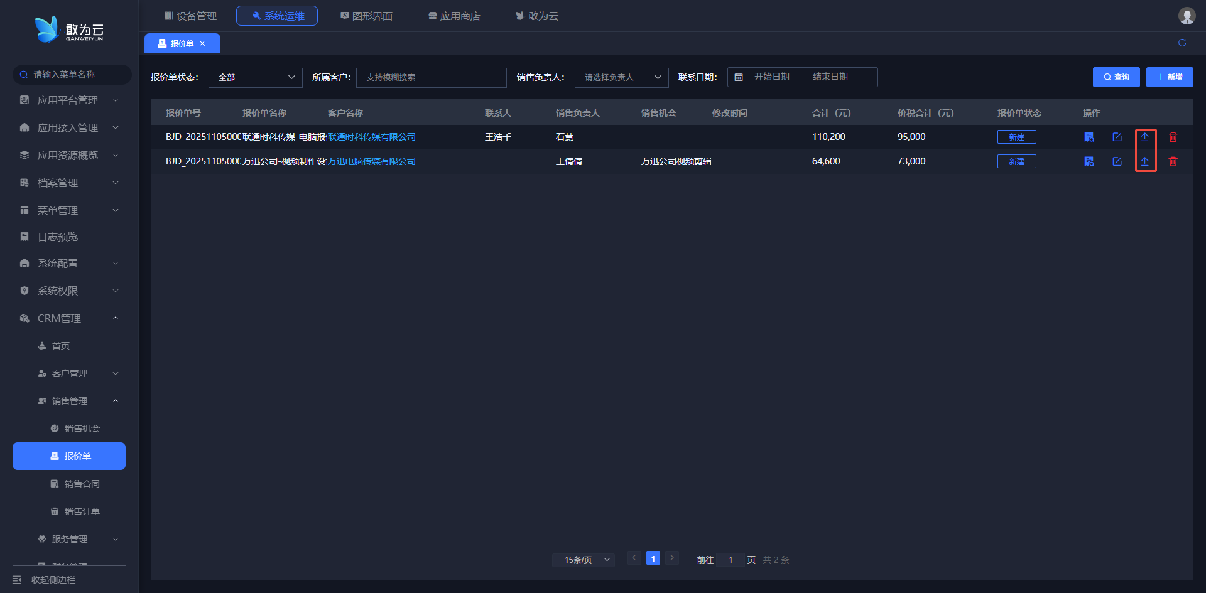Open the user avatar menu
This screenshot has height=593, width=1206.
pos(1187,16)
